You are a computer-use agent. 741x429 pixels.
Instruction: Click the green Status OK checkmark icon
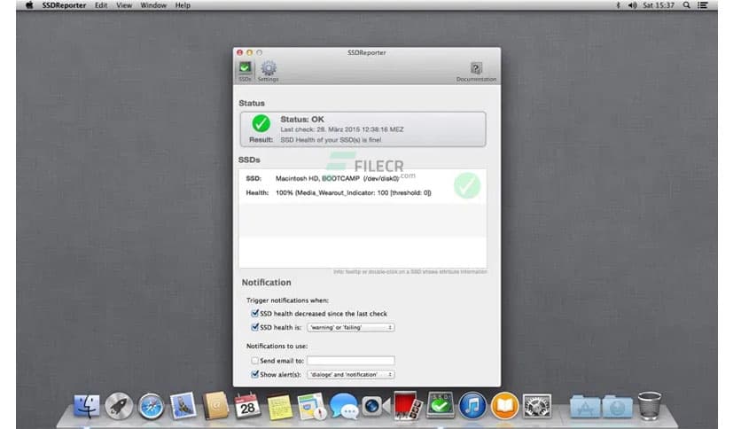click(x=261, y=123)
